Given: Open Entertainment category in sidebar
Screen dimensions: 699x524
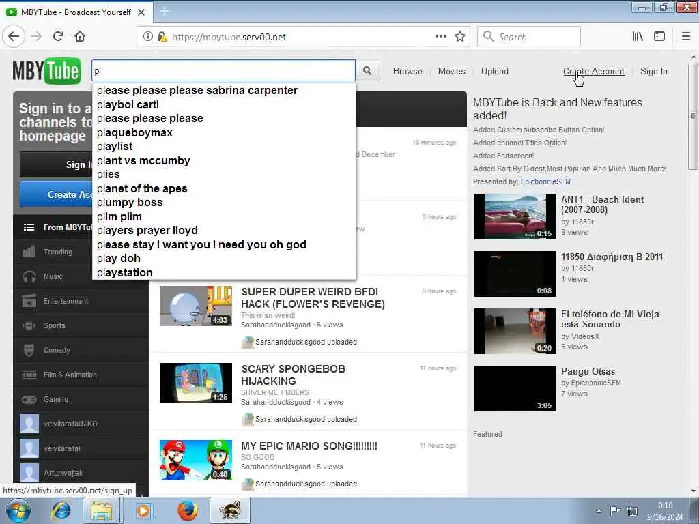Looking at the screenshot, I should [x=81, y=301].
